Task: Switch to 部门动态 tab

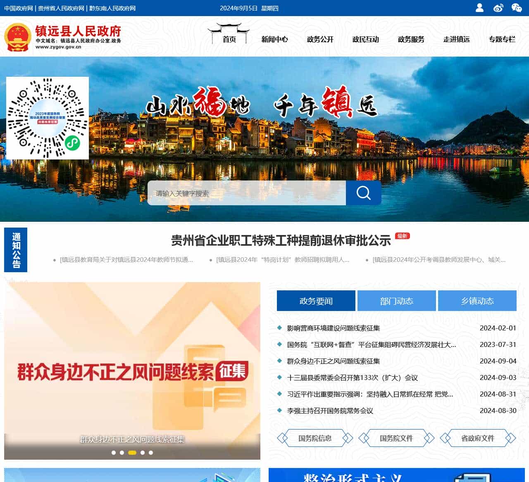Action: pyautogui.click(x=397, y=301)
